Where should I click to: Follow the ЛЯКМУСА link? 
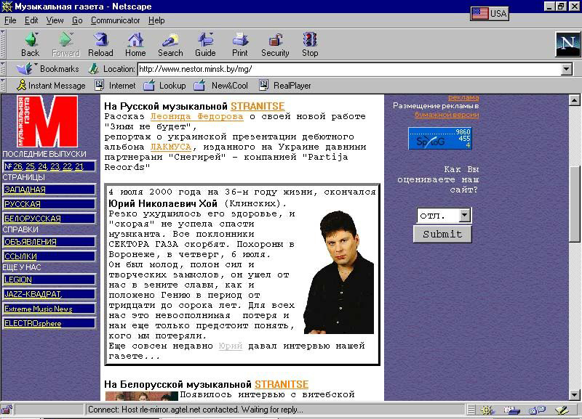tap(171, 147)
